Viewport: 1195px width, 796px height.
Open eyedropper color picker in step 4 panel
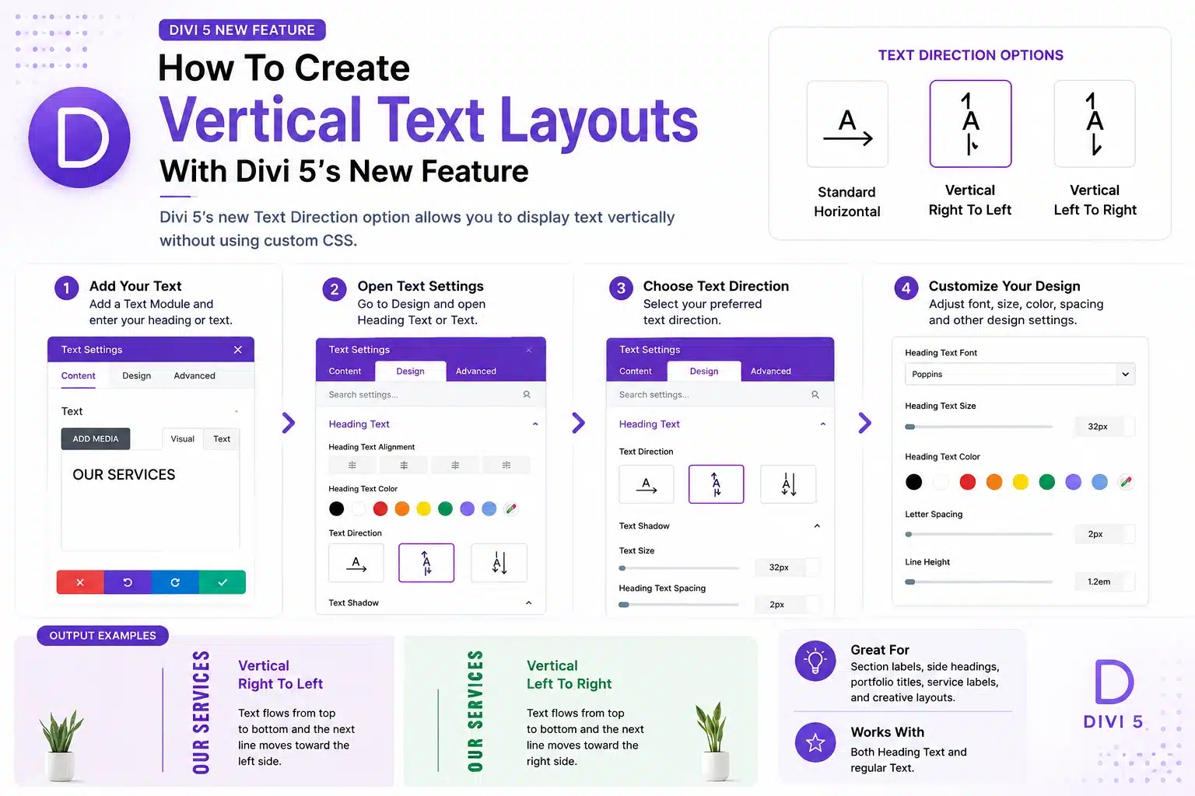tap(1126, 482)
